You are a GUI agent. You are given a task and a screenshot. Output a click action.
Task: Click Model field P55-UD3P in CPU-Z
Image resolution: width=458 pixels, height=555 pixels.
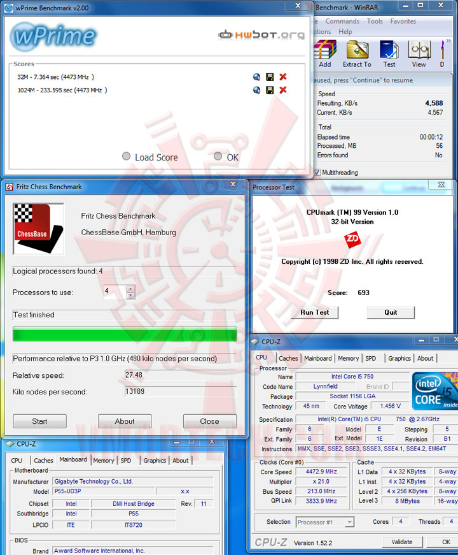coord(104,491)
